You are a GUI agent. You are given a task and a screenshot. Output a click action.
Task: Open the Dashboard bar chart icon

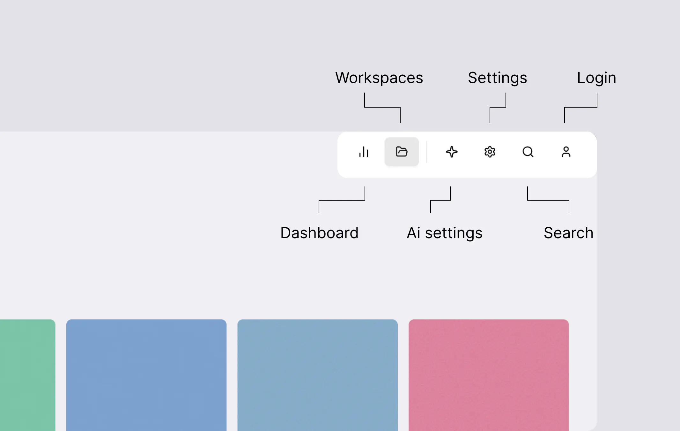[364, 152]
